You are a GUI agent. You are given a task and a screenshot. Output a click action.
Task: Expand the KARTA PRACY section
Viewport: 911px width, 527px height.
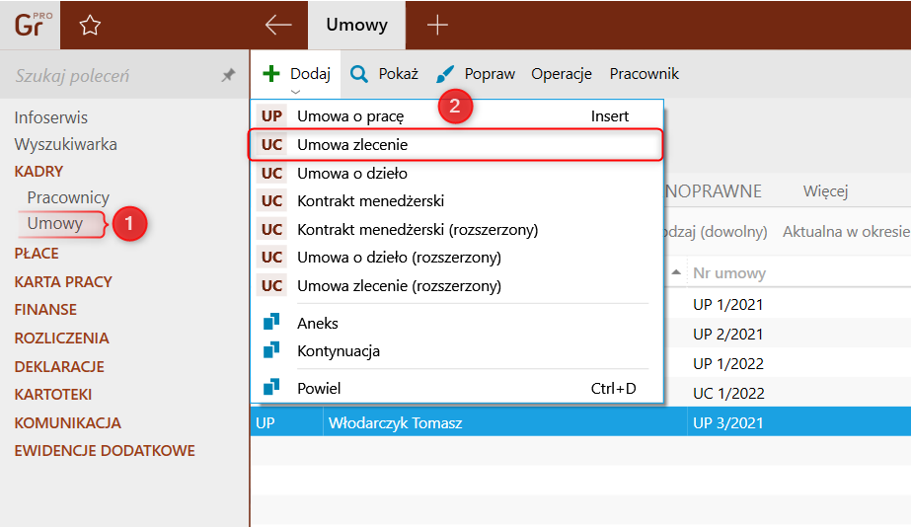pos(63,282)
